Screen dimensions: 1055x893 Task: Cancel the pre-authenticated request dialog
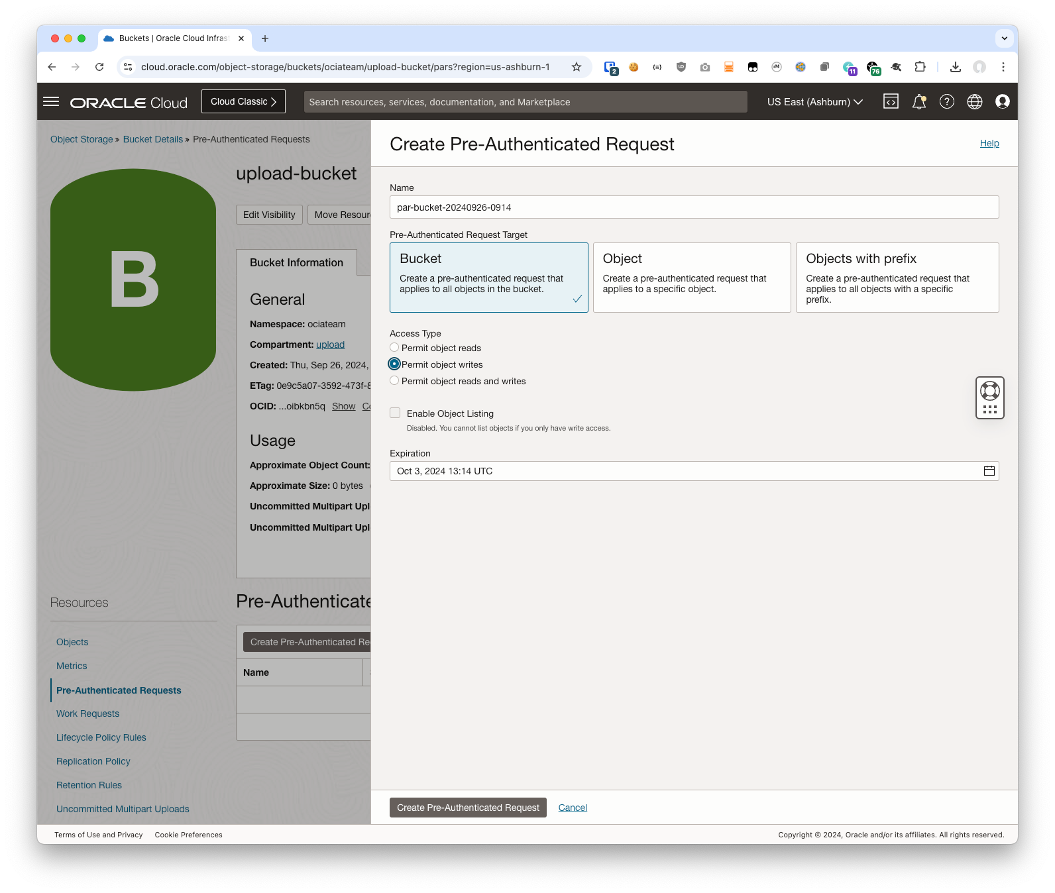[573, 808]
